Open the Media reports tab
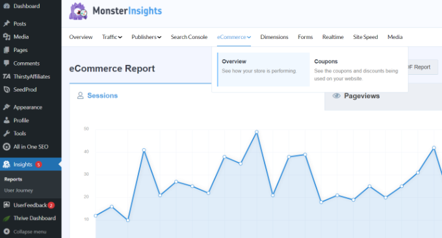Image resolution: width=442 pixels, height=238 pixels. [x=395, y=37]
